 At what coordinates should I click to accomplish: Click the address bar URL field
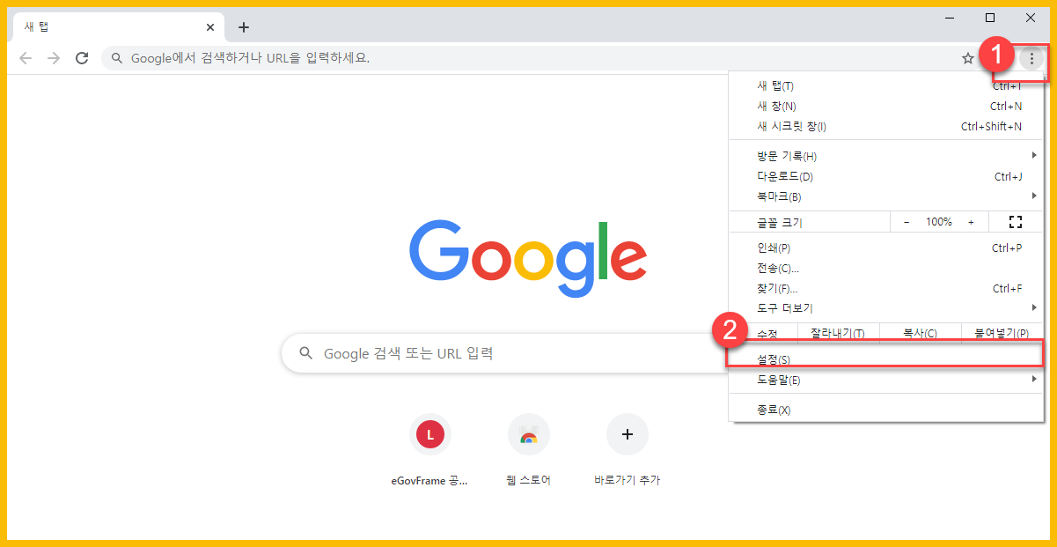(544, 58)
